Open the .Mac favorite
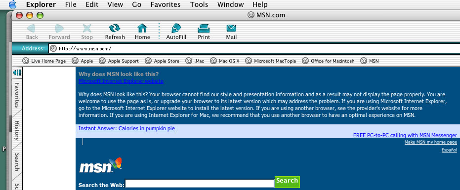Viewport: 460px width, 190px height. pos(195,61)
